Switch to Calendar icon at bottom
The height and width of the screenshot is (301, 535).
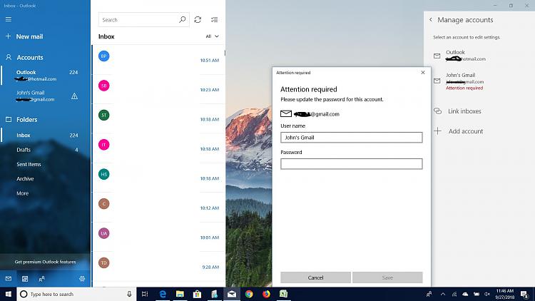point(25,279)
